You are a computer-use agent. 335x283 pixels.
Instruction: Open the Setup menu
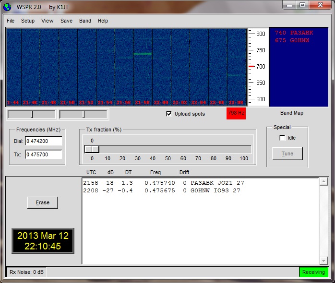pyautogui.click(x=28, y=21)
